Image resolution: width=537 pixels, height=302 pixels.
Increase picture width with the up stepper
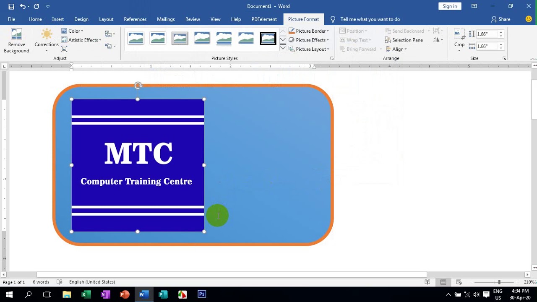coord(501,44)
